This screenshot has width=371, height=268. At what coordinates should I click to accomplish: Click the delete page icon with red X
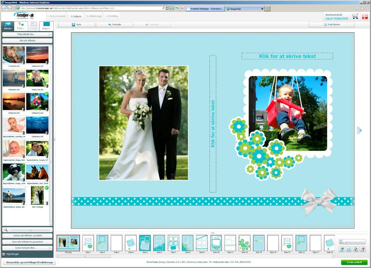[363, 249]
